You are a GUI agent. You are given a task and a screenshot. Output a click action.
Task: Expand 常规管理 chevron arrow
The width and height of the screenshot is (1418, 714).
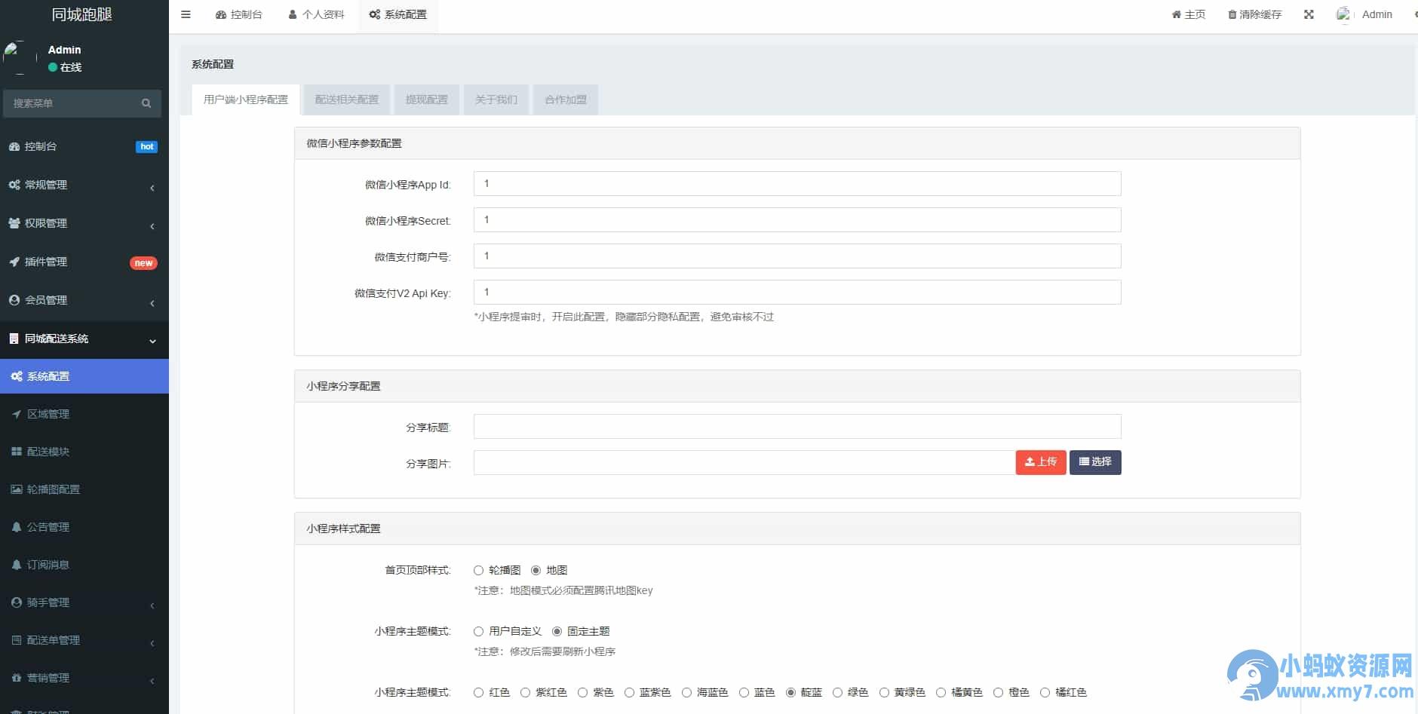(152, 187)
